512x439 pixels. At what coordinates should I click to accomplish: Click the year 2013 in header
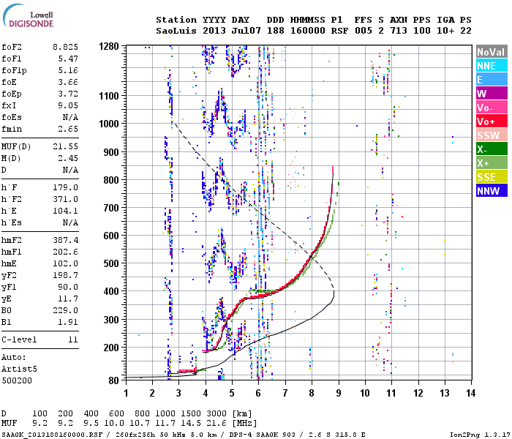tap(214, 31)
